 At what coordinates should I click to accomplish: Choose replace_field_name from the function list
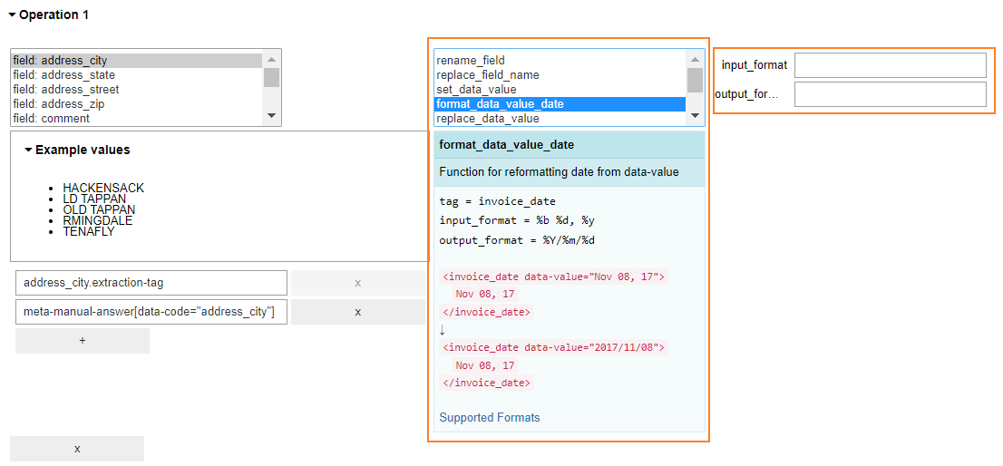tap(560, 74)
